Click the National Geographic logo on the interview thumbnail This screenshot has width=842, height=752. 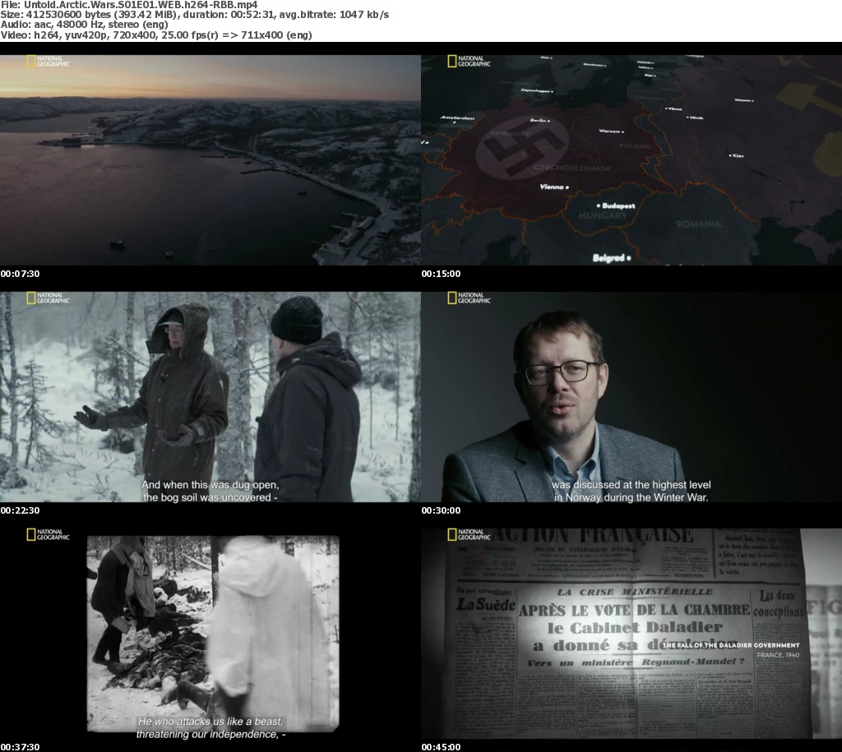[x=469, y=298]
